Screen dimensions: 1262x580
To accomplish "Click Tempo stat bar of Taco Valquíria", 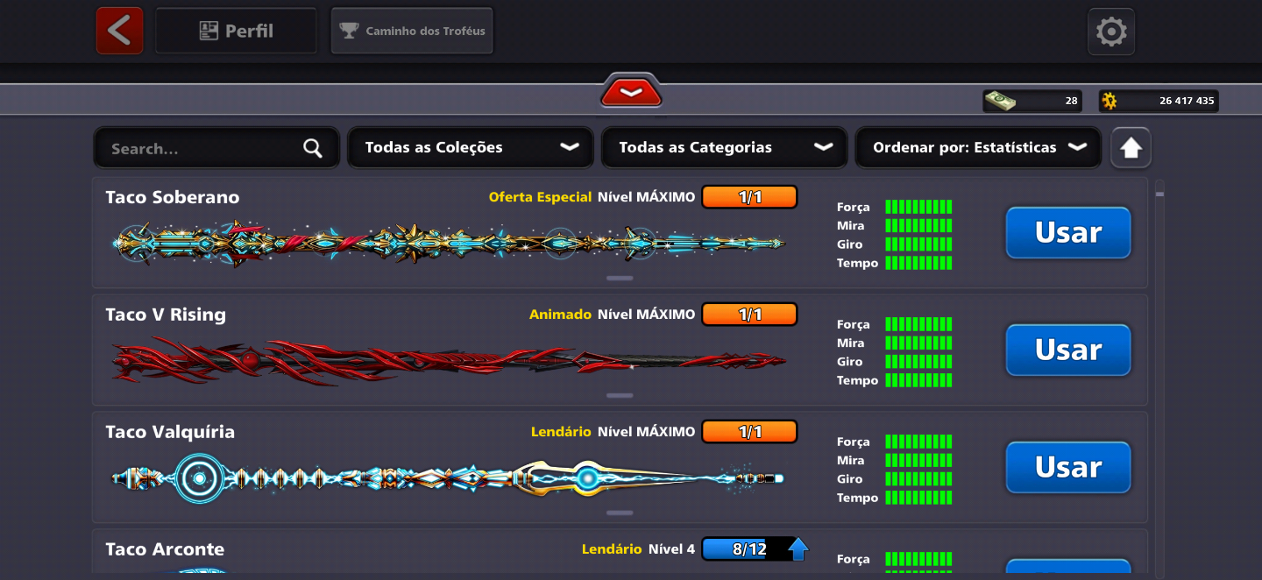I will coord(918,498).
